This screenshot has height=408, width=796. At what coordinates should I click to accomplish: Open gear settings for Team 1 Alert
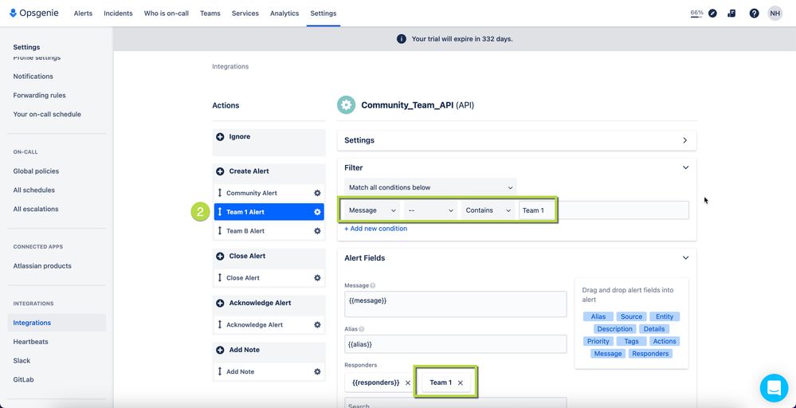tap(317, 212)
